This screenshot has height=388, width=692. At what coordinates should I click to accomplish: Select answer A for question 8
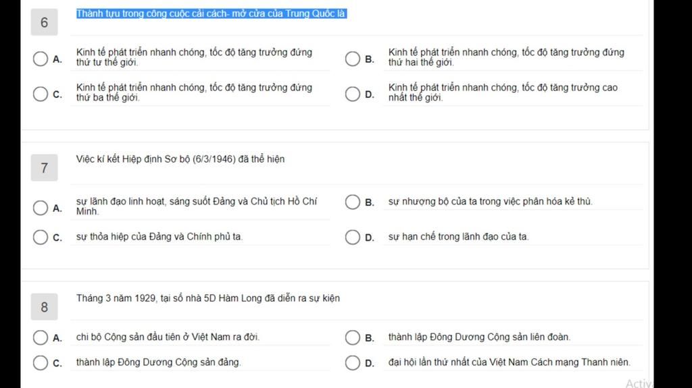point(40,338)
